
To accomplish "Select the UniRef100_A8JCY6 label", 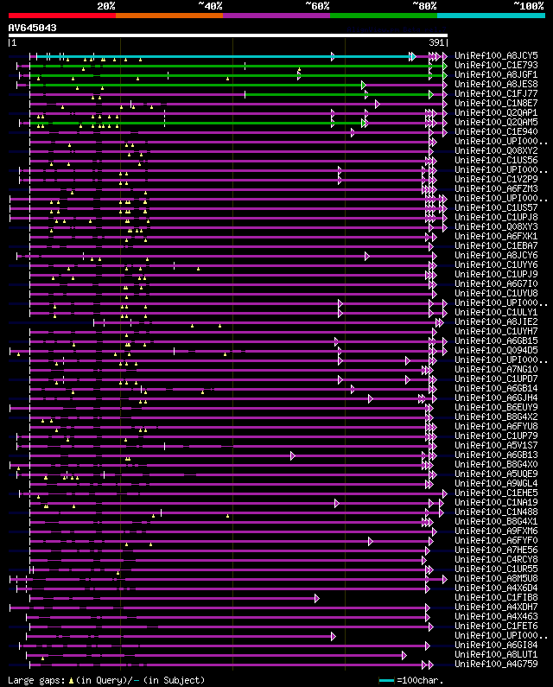I will click(496, 256).
